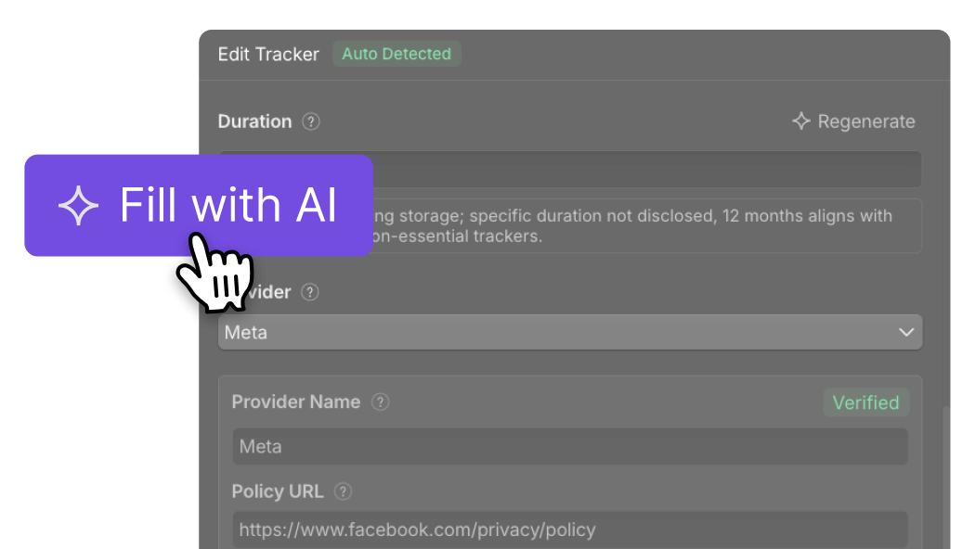The image size is (975, 549).
Task: Click the Duration label
Action: coord(255,121)
